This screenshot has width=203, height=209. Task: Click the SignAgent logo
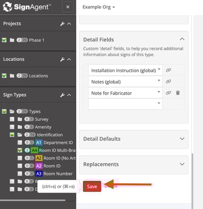tap(27, 7)
